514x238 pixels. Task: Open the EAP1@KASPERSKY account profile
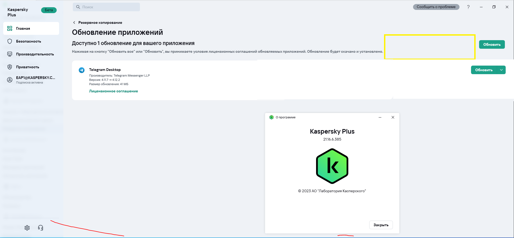click(31, 80)
